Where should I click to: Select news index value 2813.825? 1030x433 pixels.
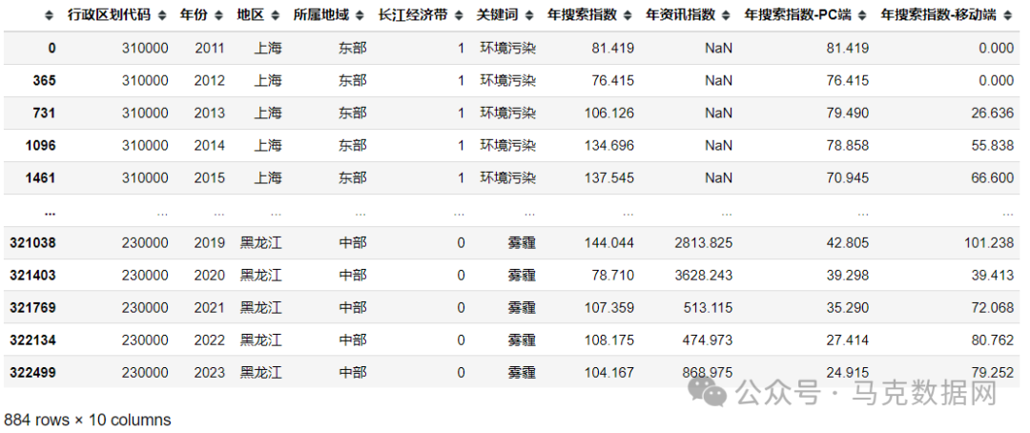703,242
